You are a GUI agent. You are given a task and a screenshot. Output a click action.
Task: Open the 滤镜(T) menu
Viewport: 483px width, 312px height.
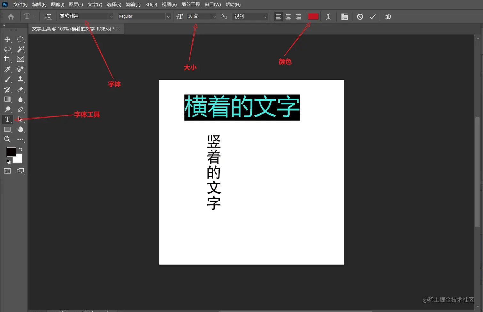click(133, 4)
